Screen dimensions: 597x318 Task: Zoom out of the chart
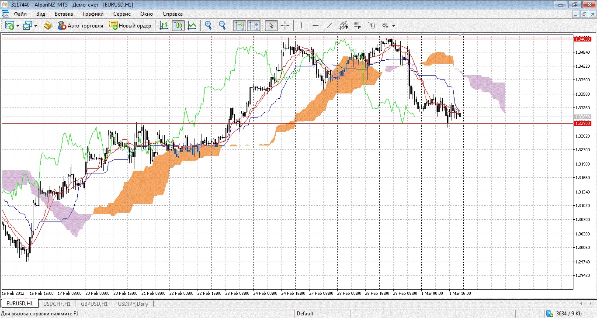click(x=222, y=25)
